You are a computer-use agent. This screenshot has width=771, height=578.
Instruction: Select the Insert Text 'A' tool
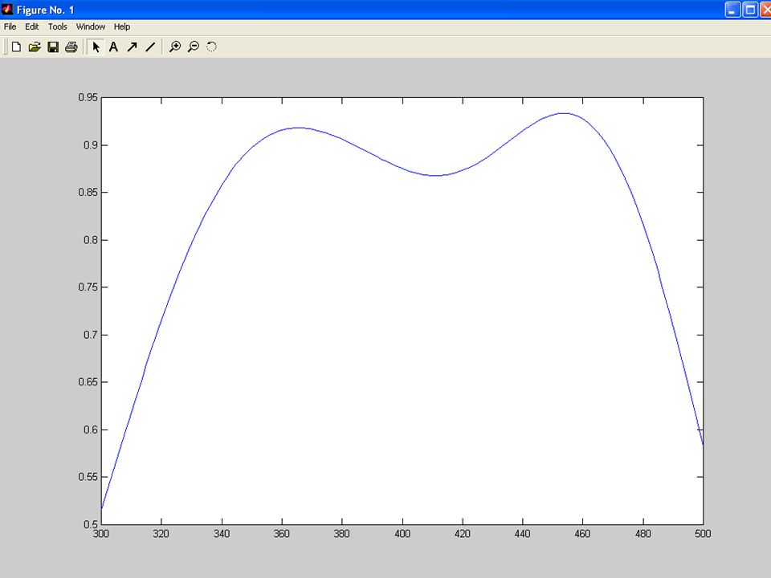[x=113, y=47]
